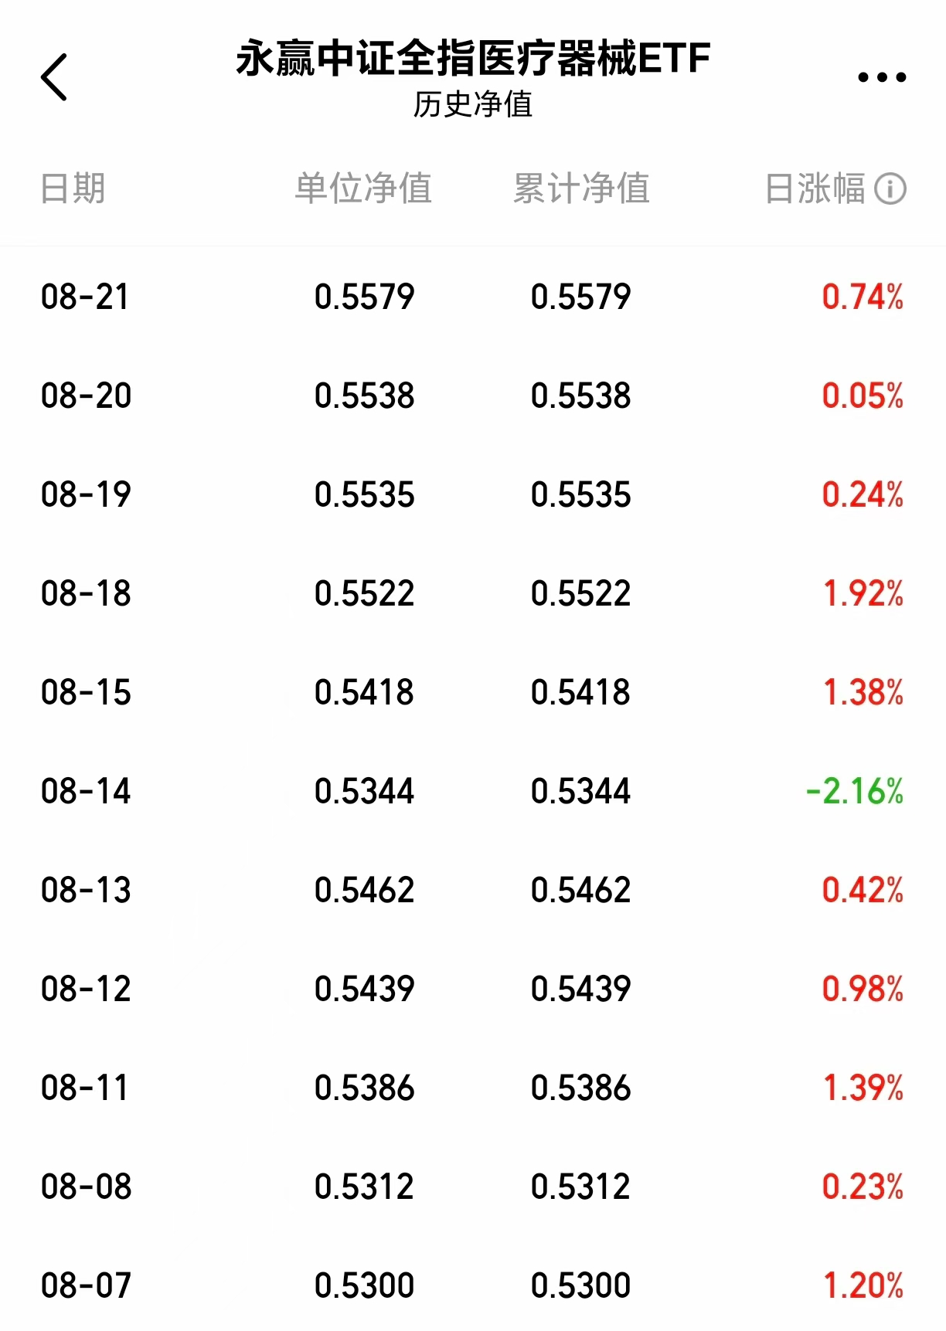The image size is (946, 1331).
Task: Select the 1.39% change on 08-11
Action: [863, 1088]
